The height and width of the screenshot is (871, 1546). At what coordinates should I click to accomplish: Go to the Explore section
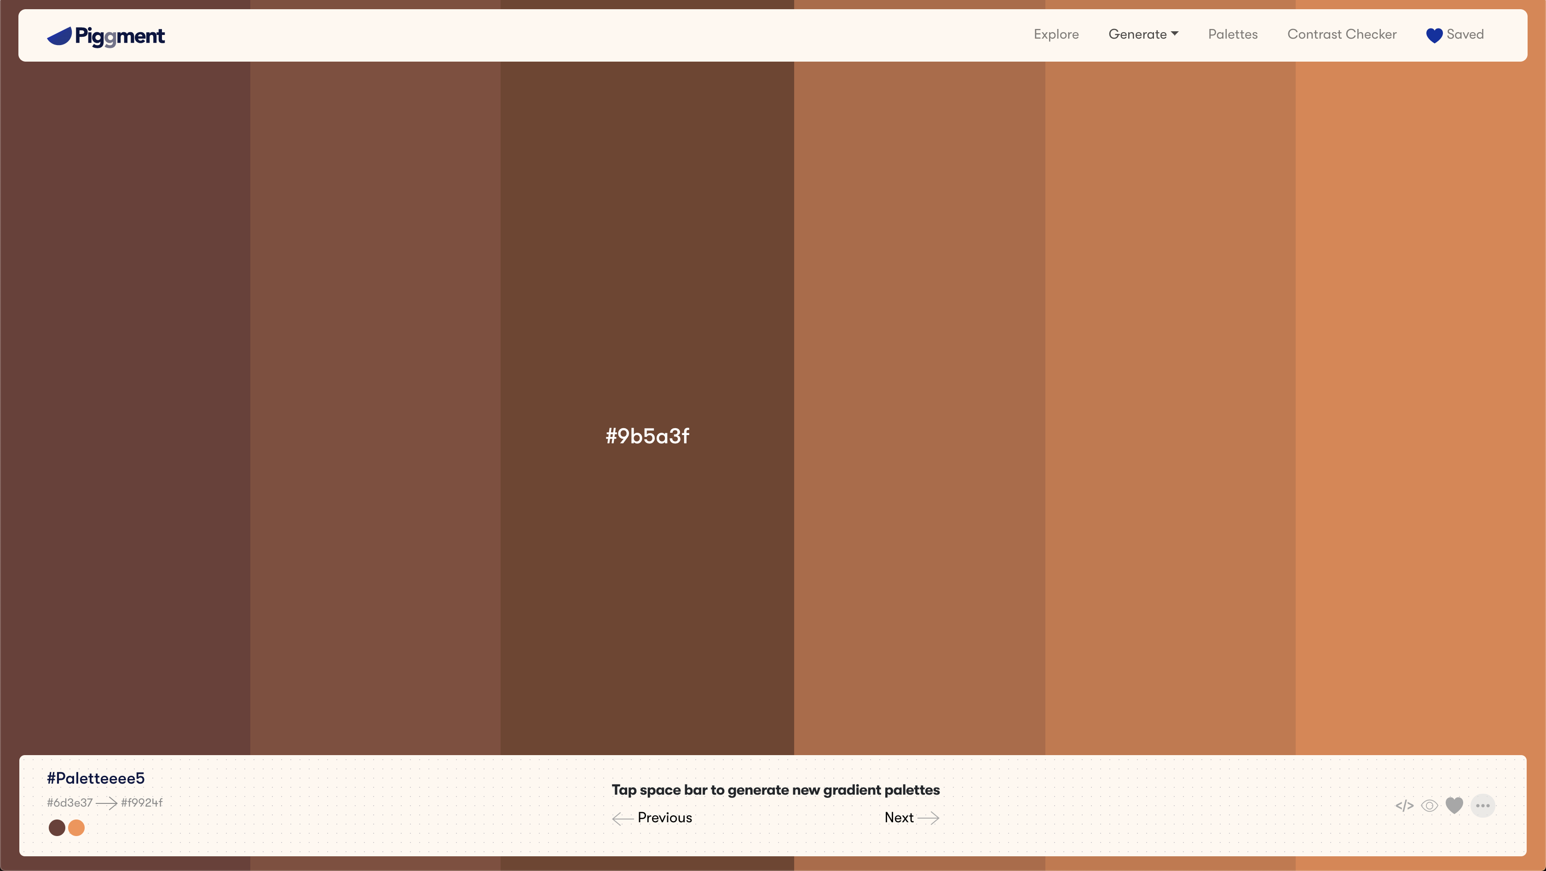pos(1056,34)
